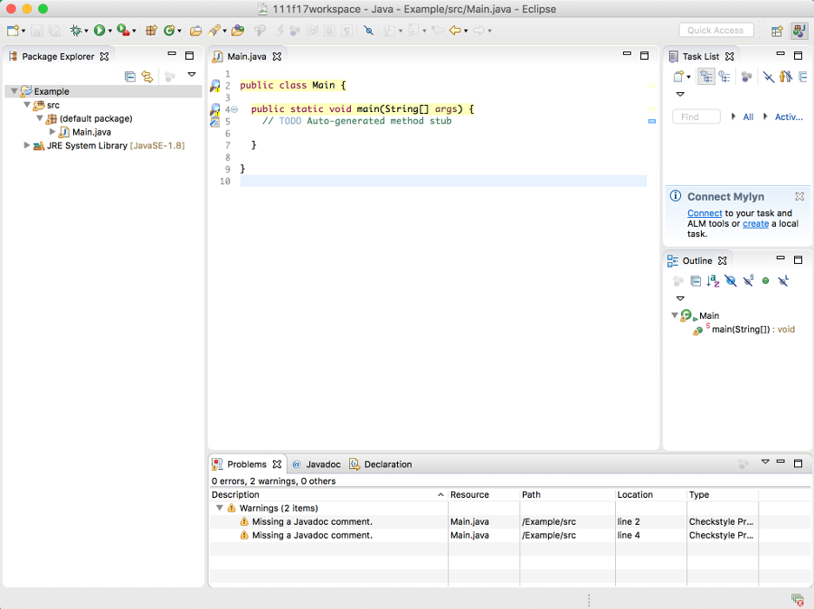The width and height of the screenshot is (814, 609).
Task: Expand the JRE System Library node
Action: click(26, 145)
